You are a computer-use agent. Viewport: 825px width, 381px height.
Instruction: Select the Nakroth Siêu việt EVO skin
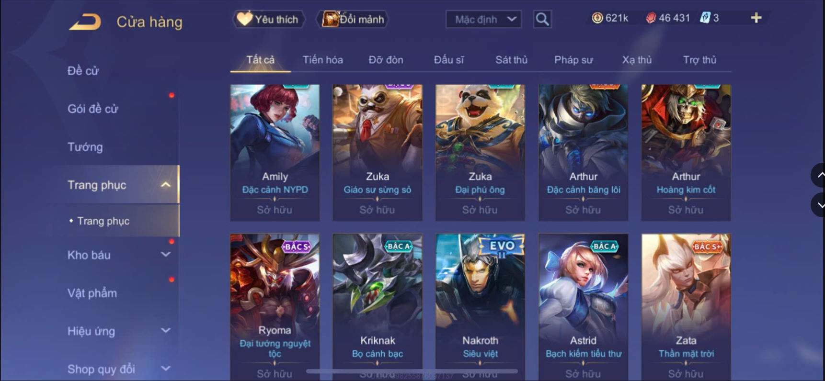[480, 306]
